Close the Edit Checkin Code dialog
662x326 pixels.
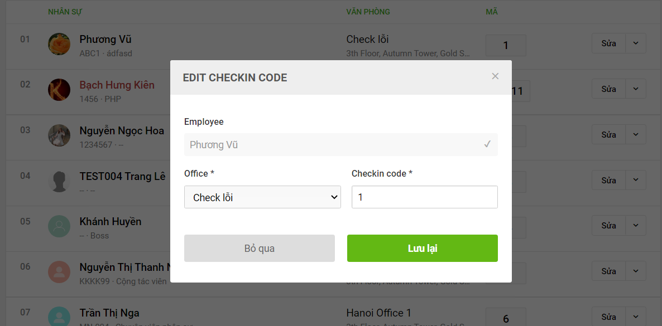click(495, 76)
